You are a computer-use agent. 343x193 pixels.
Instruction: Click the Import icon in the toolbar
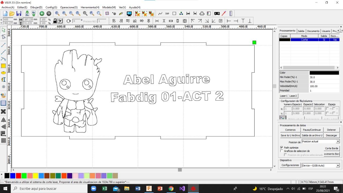(x=27, y=13)
